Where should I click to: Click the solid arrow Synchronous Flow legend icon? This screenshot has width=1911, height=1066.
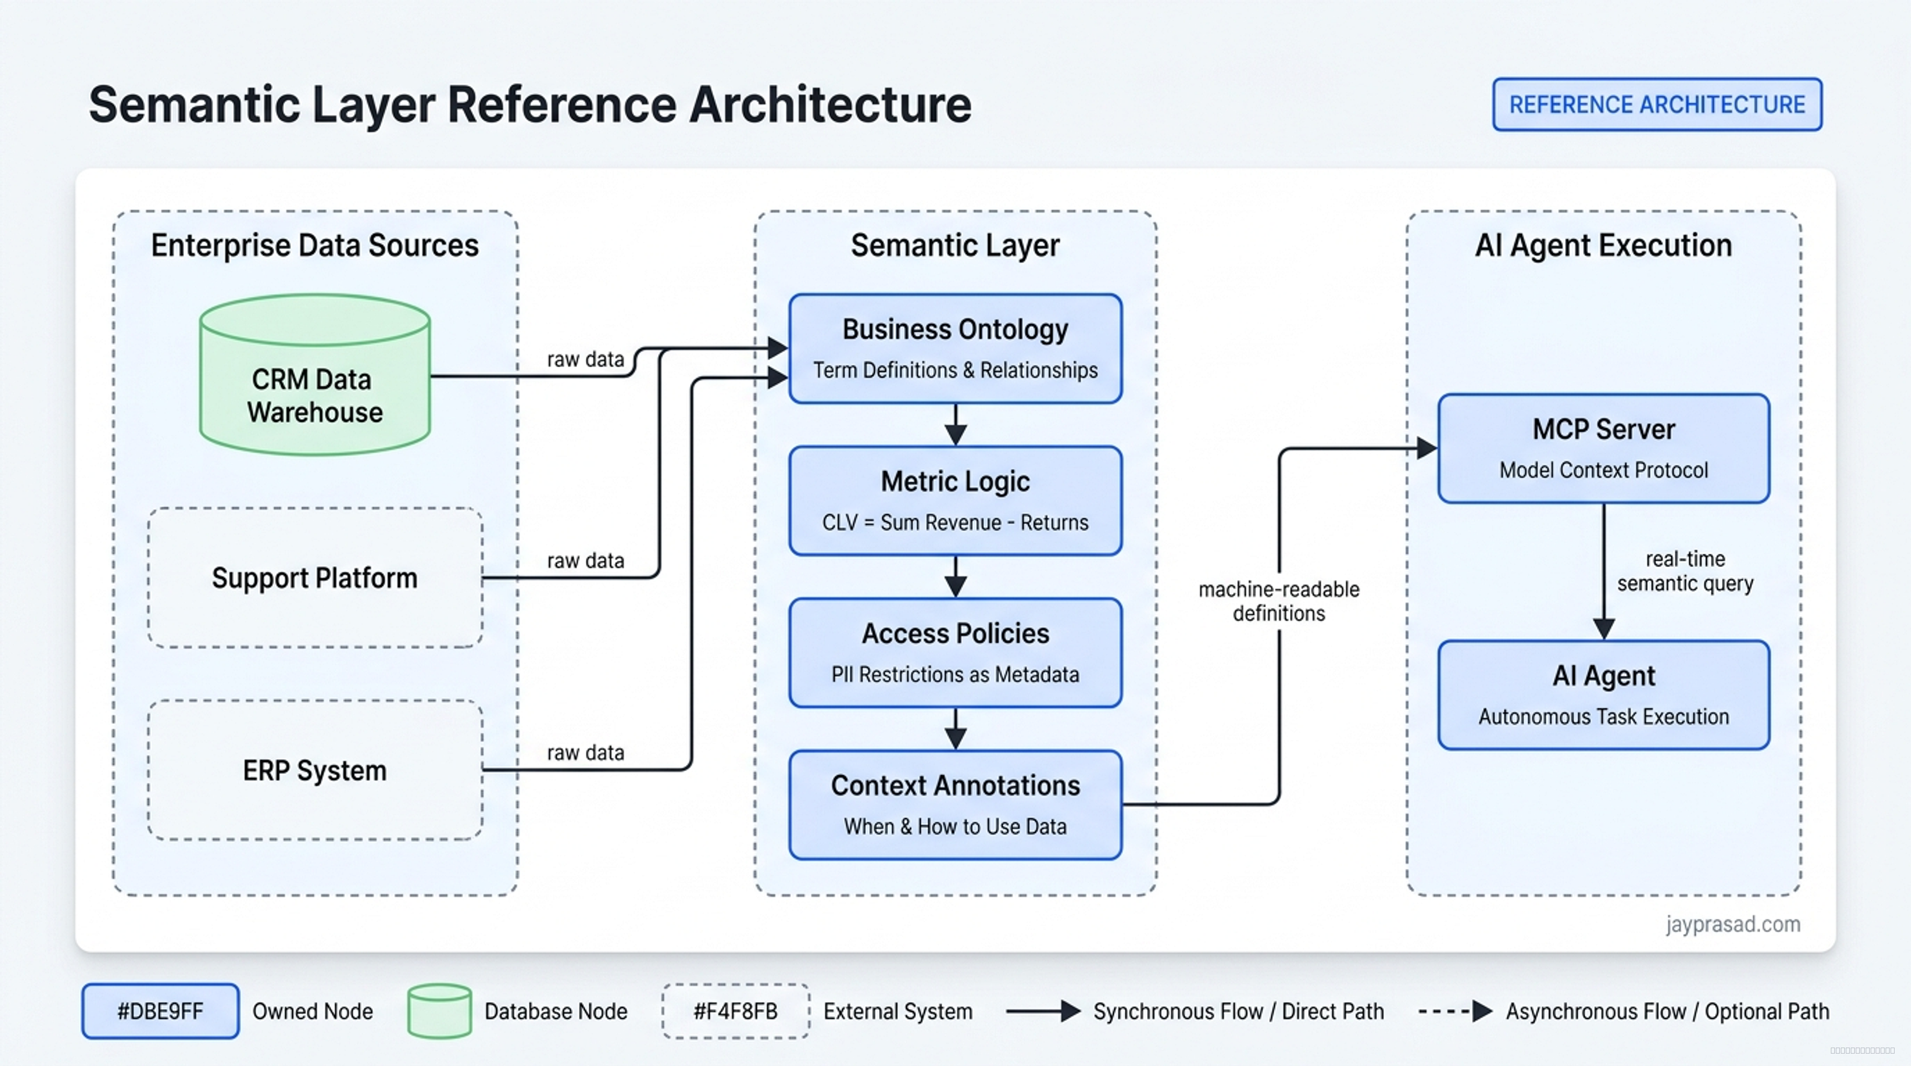click(x=1043, y=1011)
